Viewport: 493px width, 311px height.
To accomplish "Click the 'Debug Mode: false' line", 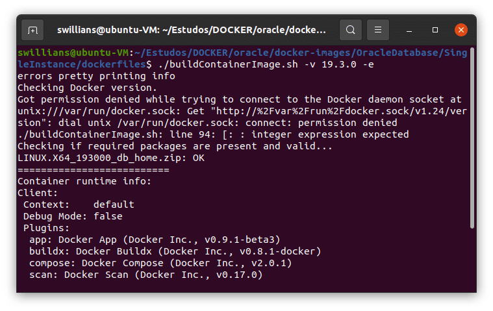I will [x=73, y=216].
